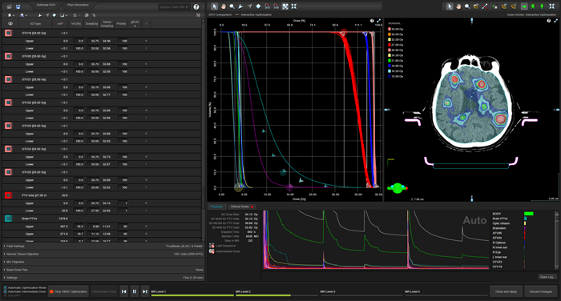
Task: Open the list options dropdown in toolbar
Action: [x=76, y=15]
